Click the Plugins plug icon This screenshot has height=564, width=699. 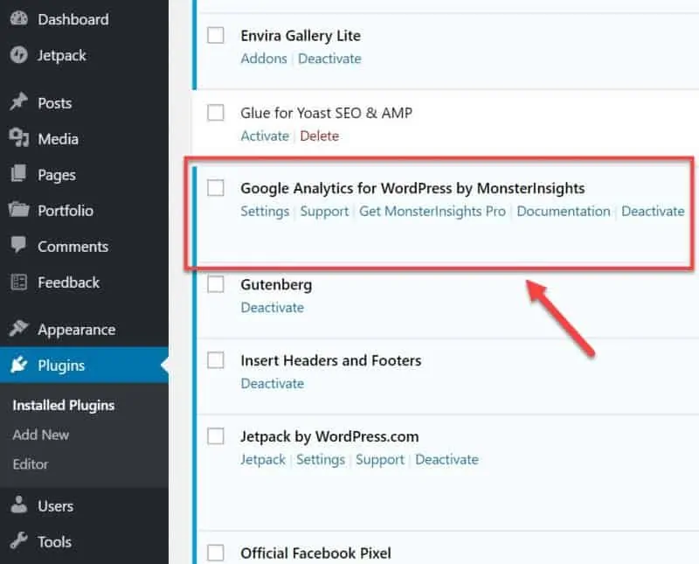click(x=18, y=365)
